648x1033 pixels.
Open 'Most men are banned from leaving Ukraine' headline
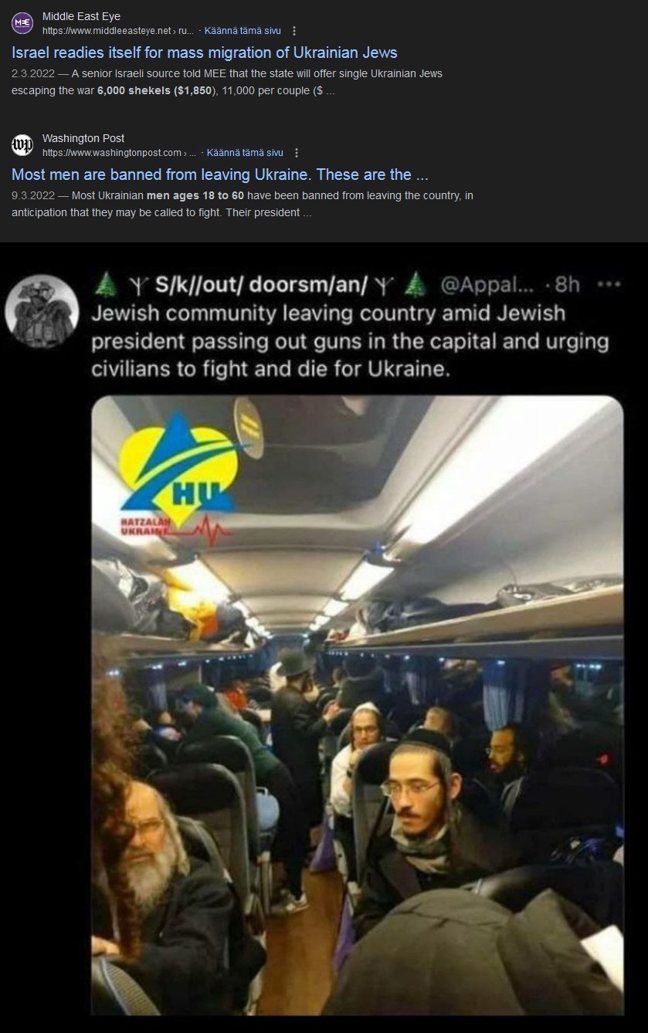[220, 174]
